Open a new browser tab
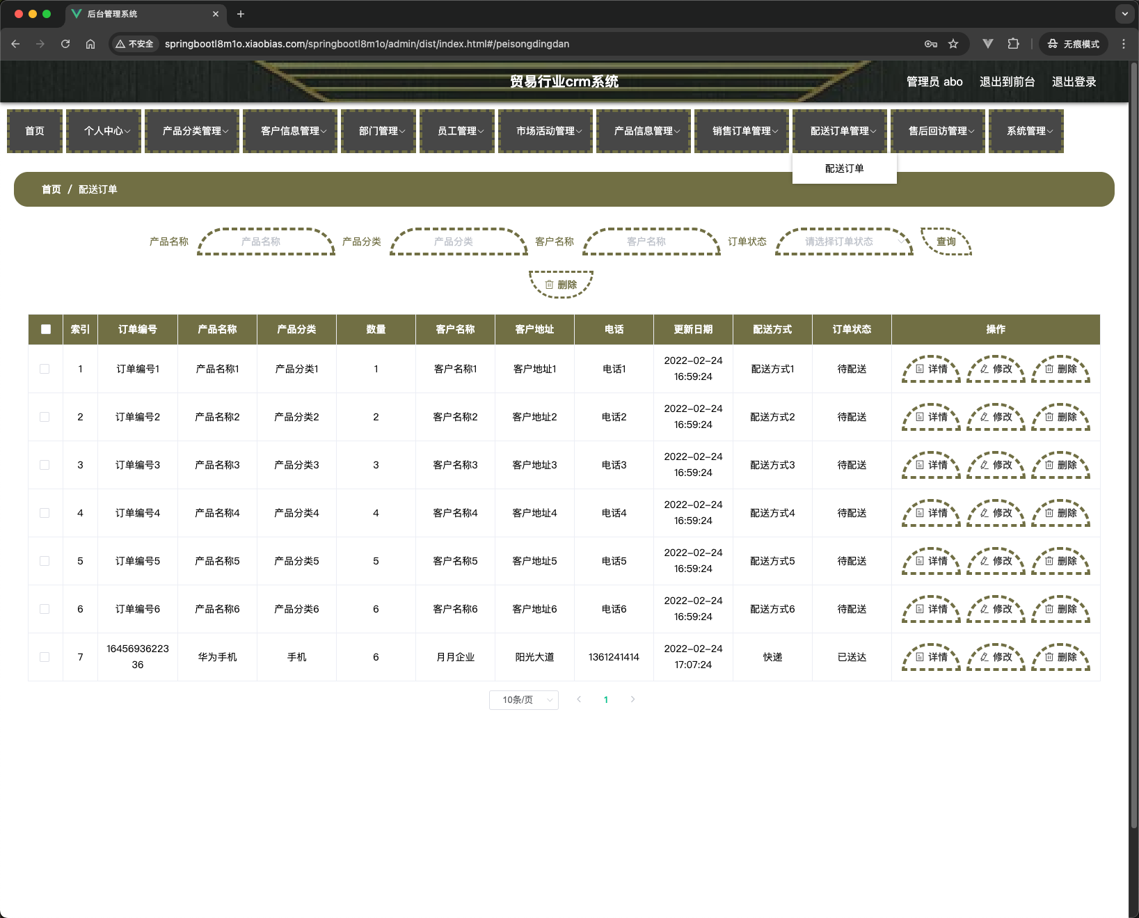The image size is (1139, 918). pyautogui.click(x=241, y=14)
